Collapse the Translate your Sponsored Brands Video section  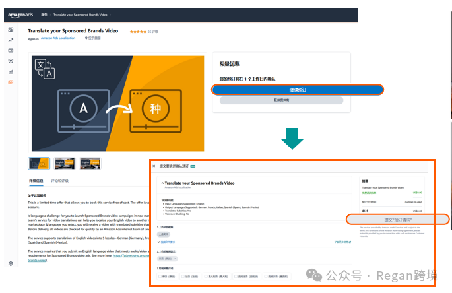tap(162, 183)
